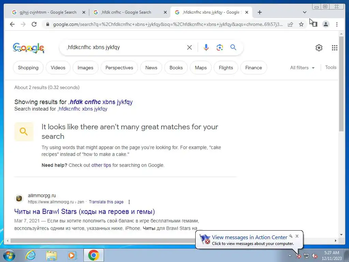Reload the current page
The width and height of the screenshot is (349, 262).
(34, 24)
